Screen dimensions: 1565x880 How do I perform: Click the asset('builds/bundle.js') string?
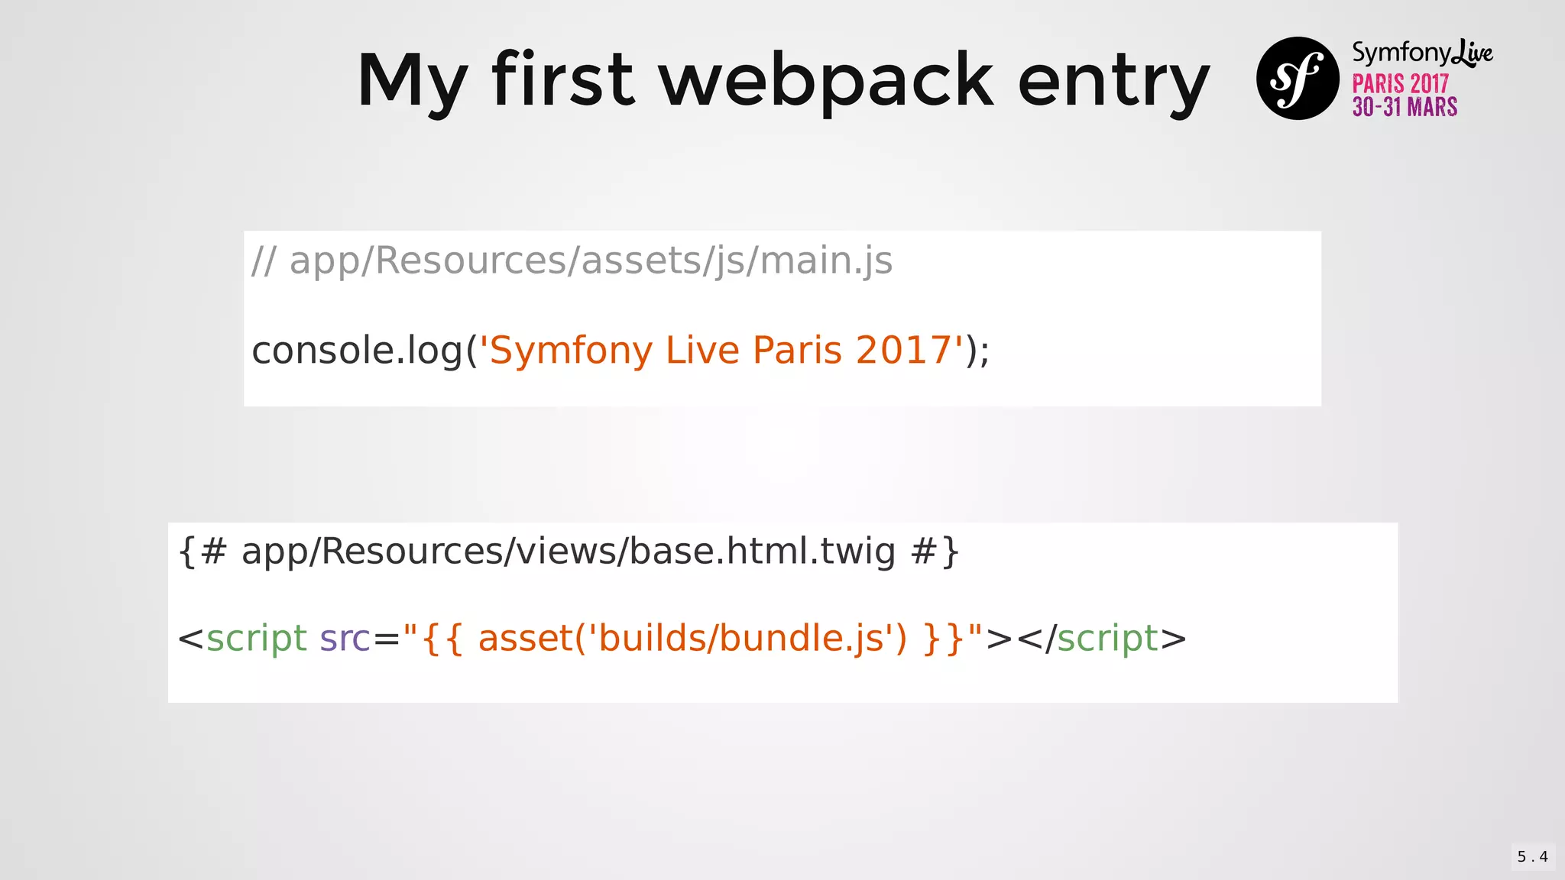(x=692, y=639)
